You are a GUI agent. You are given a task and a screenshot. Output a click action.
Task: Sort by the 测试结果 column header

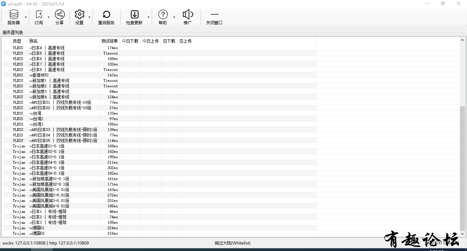109,41
